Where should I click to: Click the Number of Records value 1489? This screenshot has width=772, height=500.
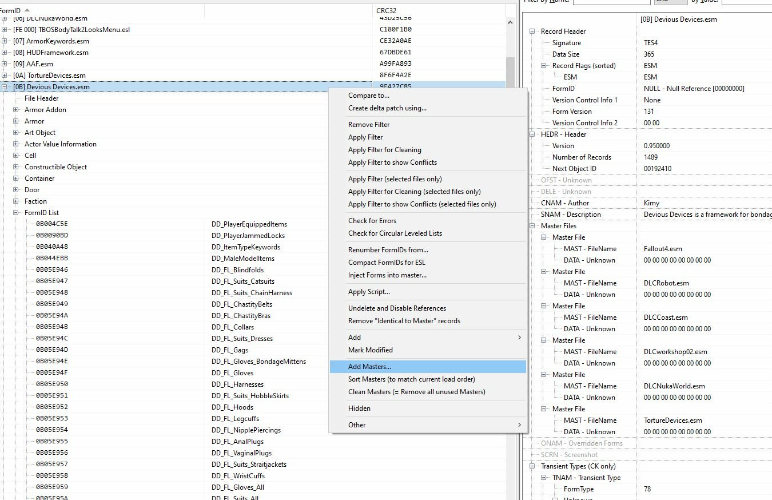(x=651, y=157)
